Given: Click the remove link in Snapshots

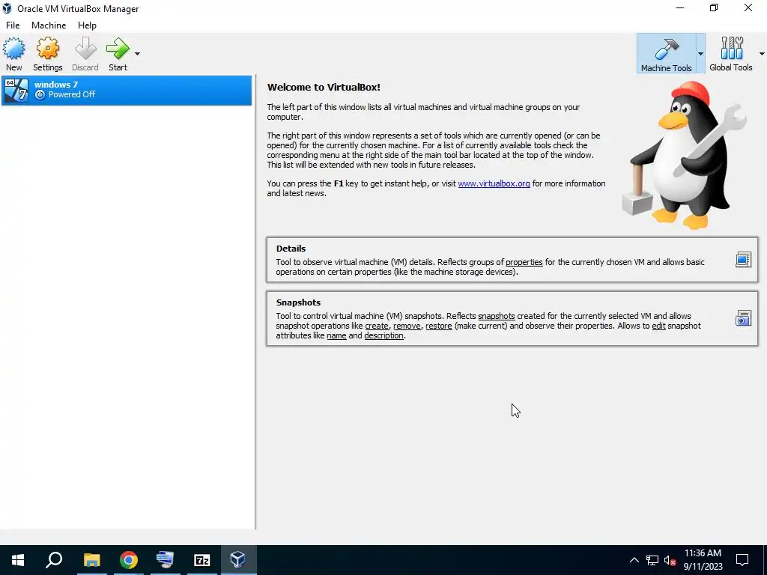Looking at the screenshot, I should tap(407, 326).
